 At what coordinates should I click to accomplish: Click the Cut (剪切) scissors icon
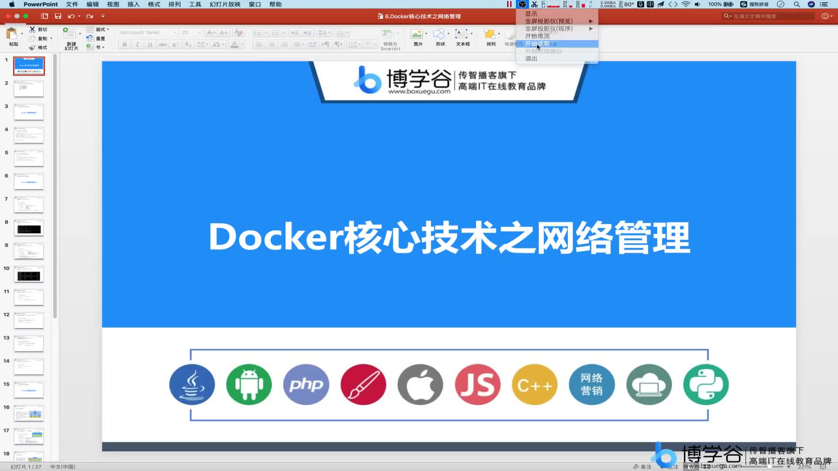pyautogui.click(x=32, y=29)
